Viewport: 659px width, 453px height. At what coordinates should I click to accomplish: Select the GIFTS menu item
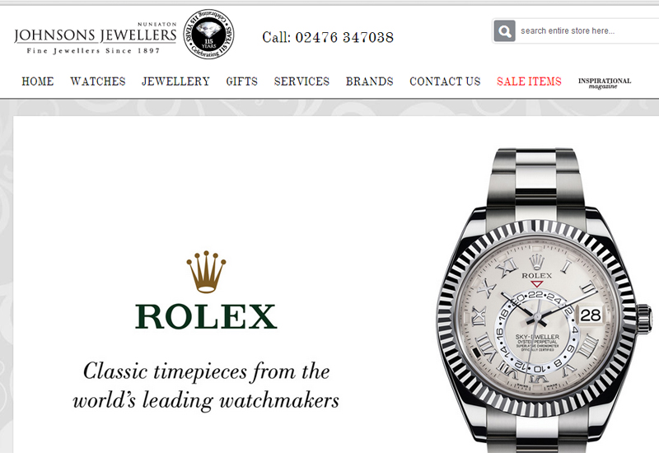241,81
